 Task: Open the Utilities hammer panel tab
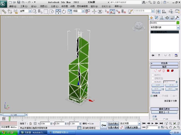click(x=177, y=18)
